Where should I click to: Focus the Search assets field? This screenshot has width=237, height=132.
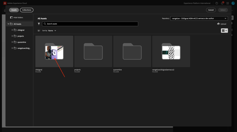pyautogui.click(x=90, y=24)
